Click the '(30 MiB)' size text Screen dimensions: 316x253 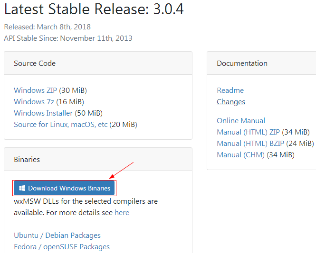[73, 90]
